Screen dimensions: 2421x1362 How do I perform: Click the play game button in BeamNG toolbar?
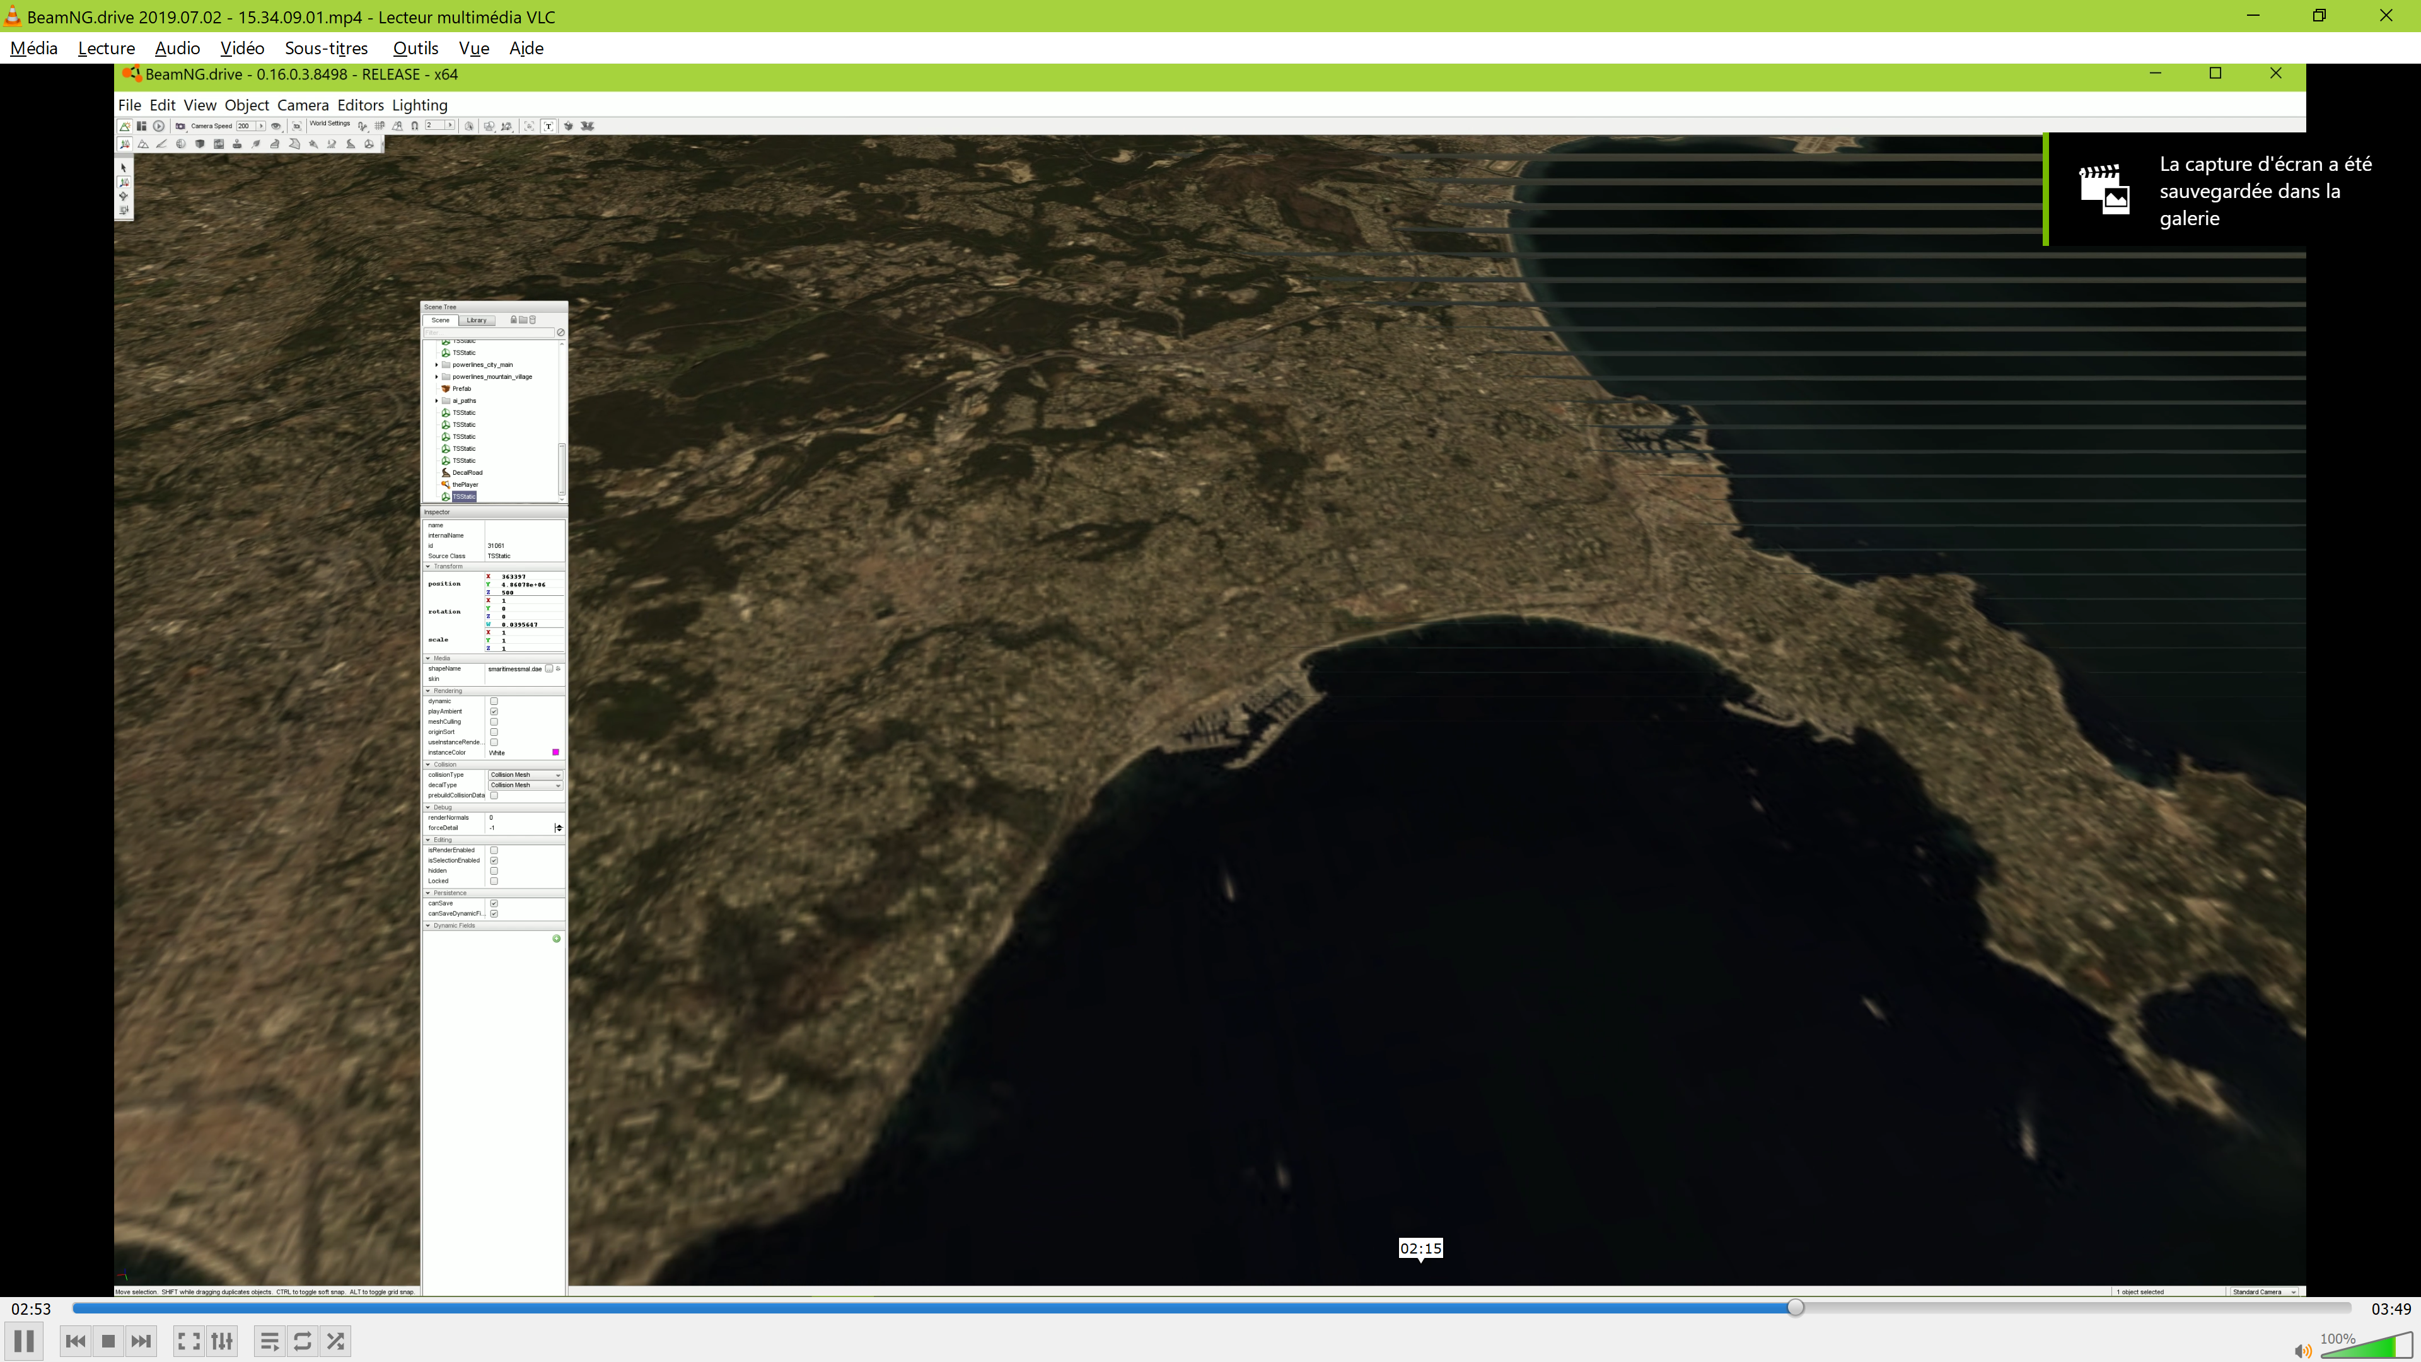point(159,126)
